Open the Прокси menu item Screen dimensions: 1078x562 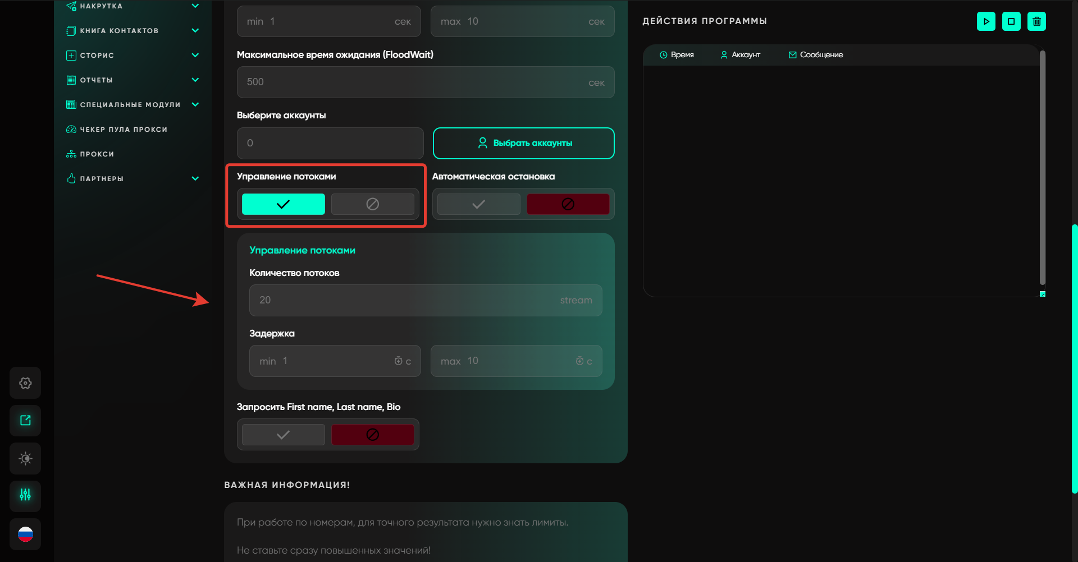coord(97,154)
